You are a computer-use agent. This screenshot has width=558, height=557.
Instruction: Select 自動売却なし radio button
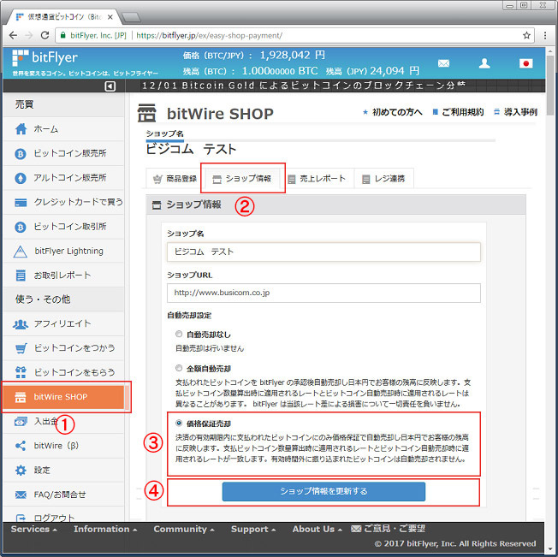pyautogui.click(x=179, y=334)
